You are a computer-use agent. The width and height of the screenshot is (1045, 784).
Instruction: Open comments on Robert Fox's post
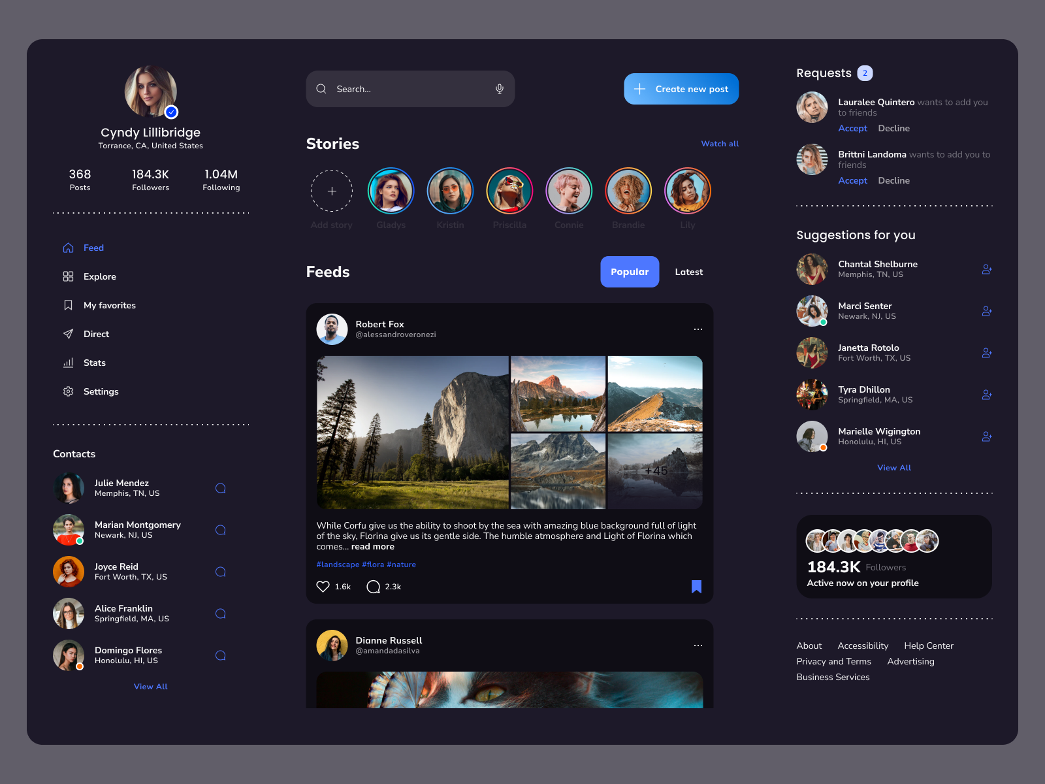(373, 587)
